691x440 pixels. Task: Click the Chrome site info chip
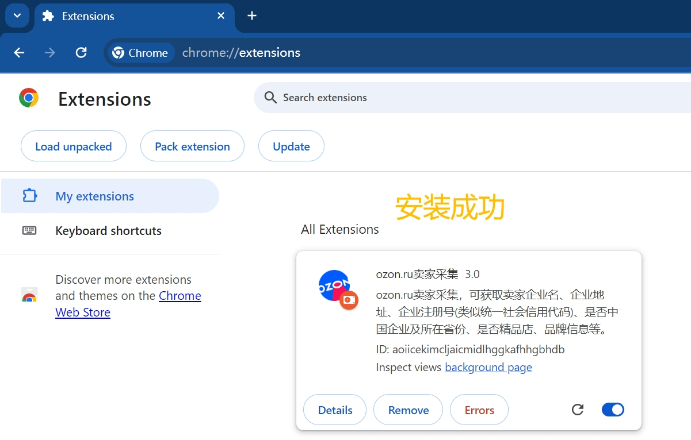pyautogui.click(x=140, y=53)
